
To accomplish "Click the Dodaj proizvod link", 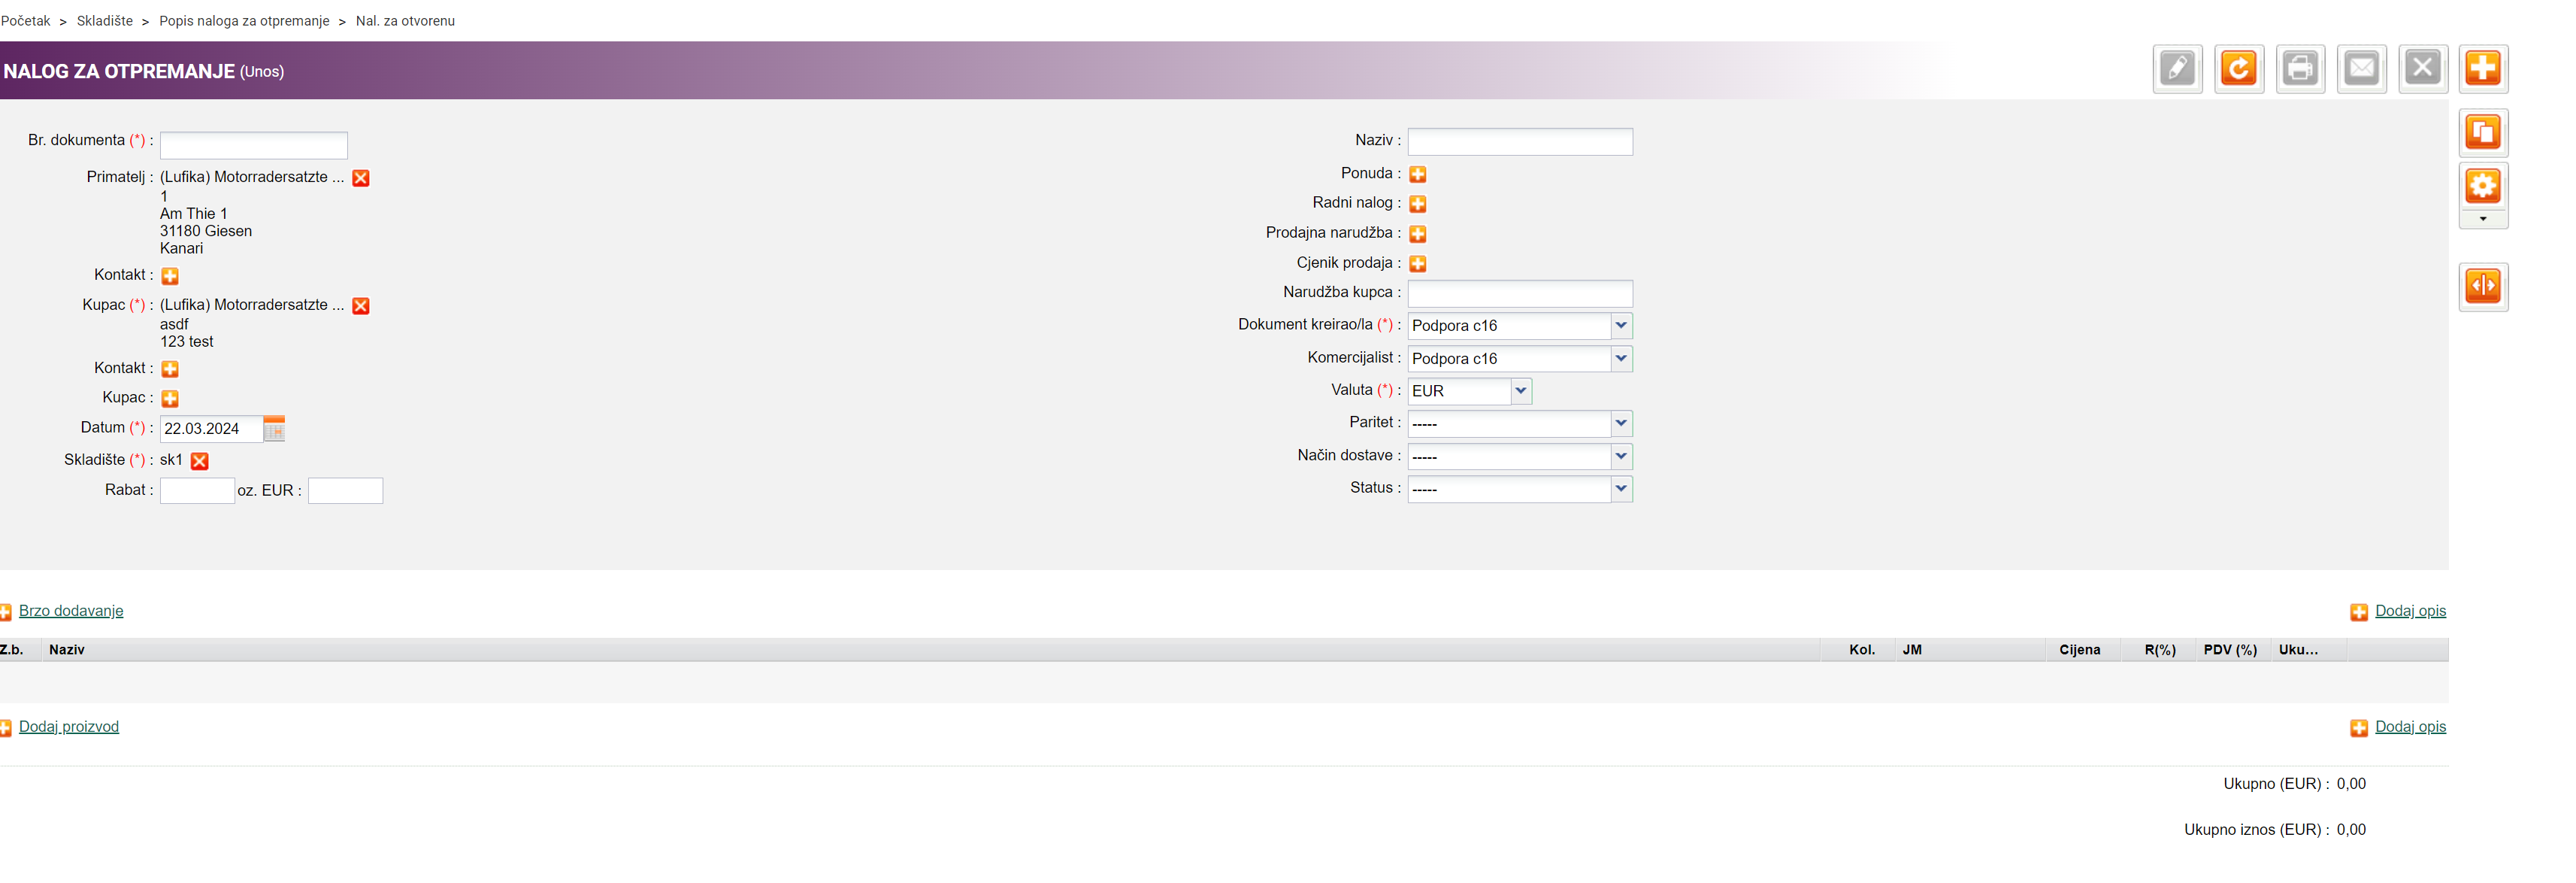I will pos(68,727).
